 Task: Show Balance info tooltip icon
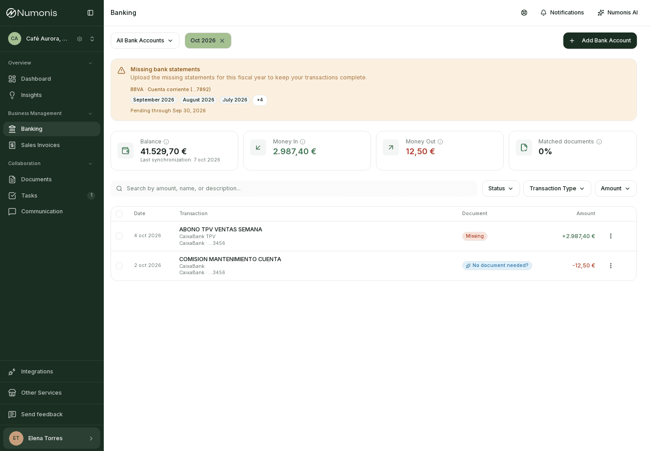coord(166,142)
